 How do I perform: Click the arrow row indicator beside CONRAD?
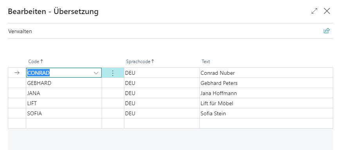(x=17, y=73)
